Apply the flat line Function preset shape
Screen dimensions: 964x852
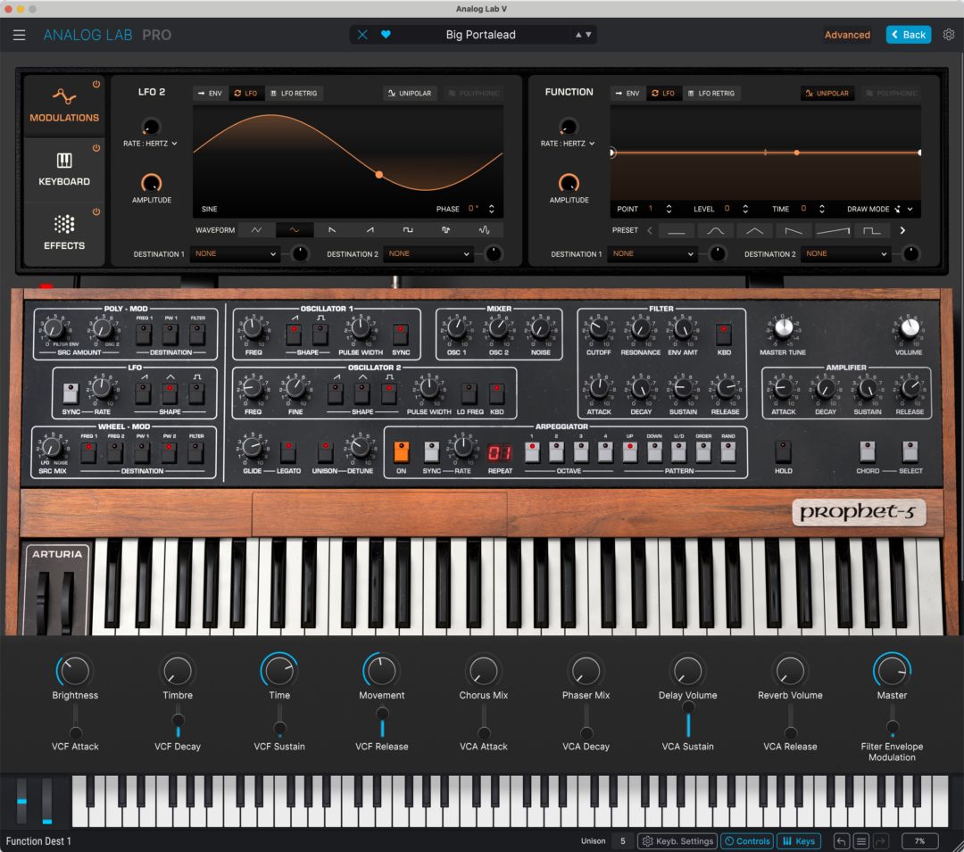click(677, 231)
